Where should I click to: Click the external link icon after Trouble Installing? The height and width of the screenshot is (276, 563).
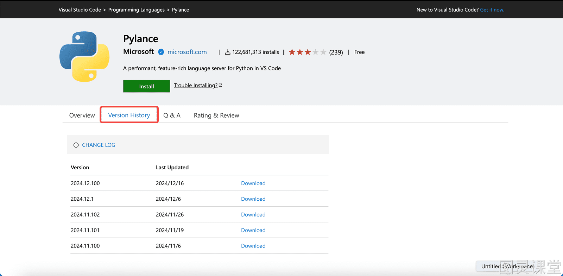(221, 85)
